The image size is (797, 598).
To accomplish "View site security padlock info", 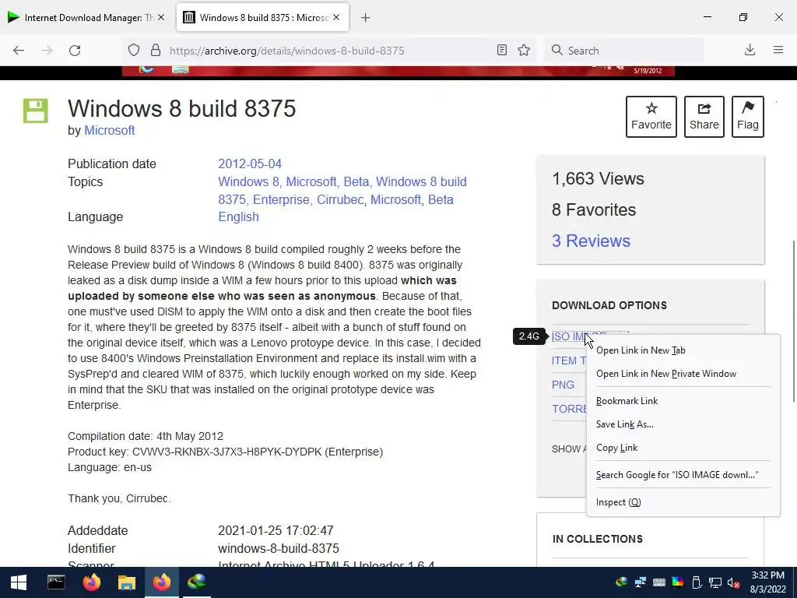I will pyautogui.click(x=156, y=51).
